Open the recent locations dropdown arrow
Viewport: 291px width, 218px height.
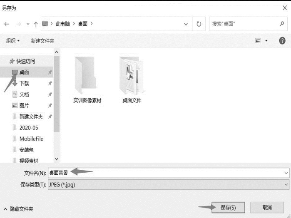pyautogui.click(x=28, y=24)
